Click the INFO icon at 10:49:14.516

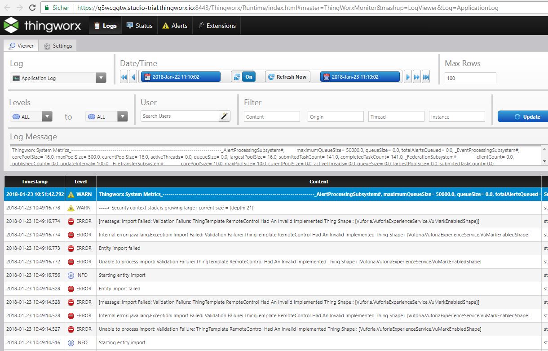(x=71, y=342)
